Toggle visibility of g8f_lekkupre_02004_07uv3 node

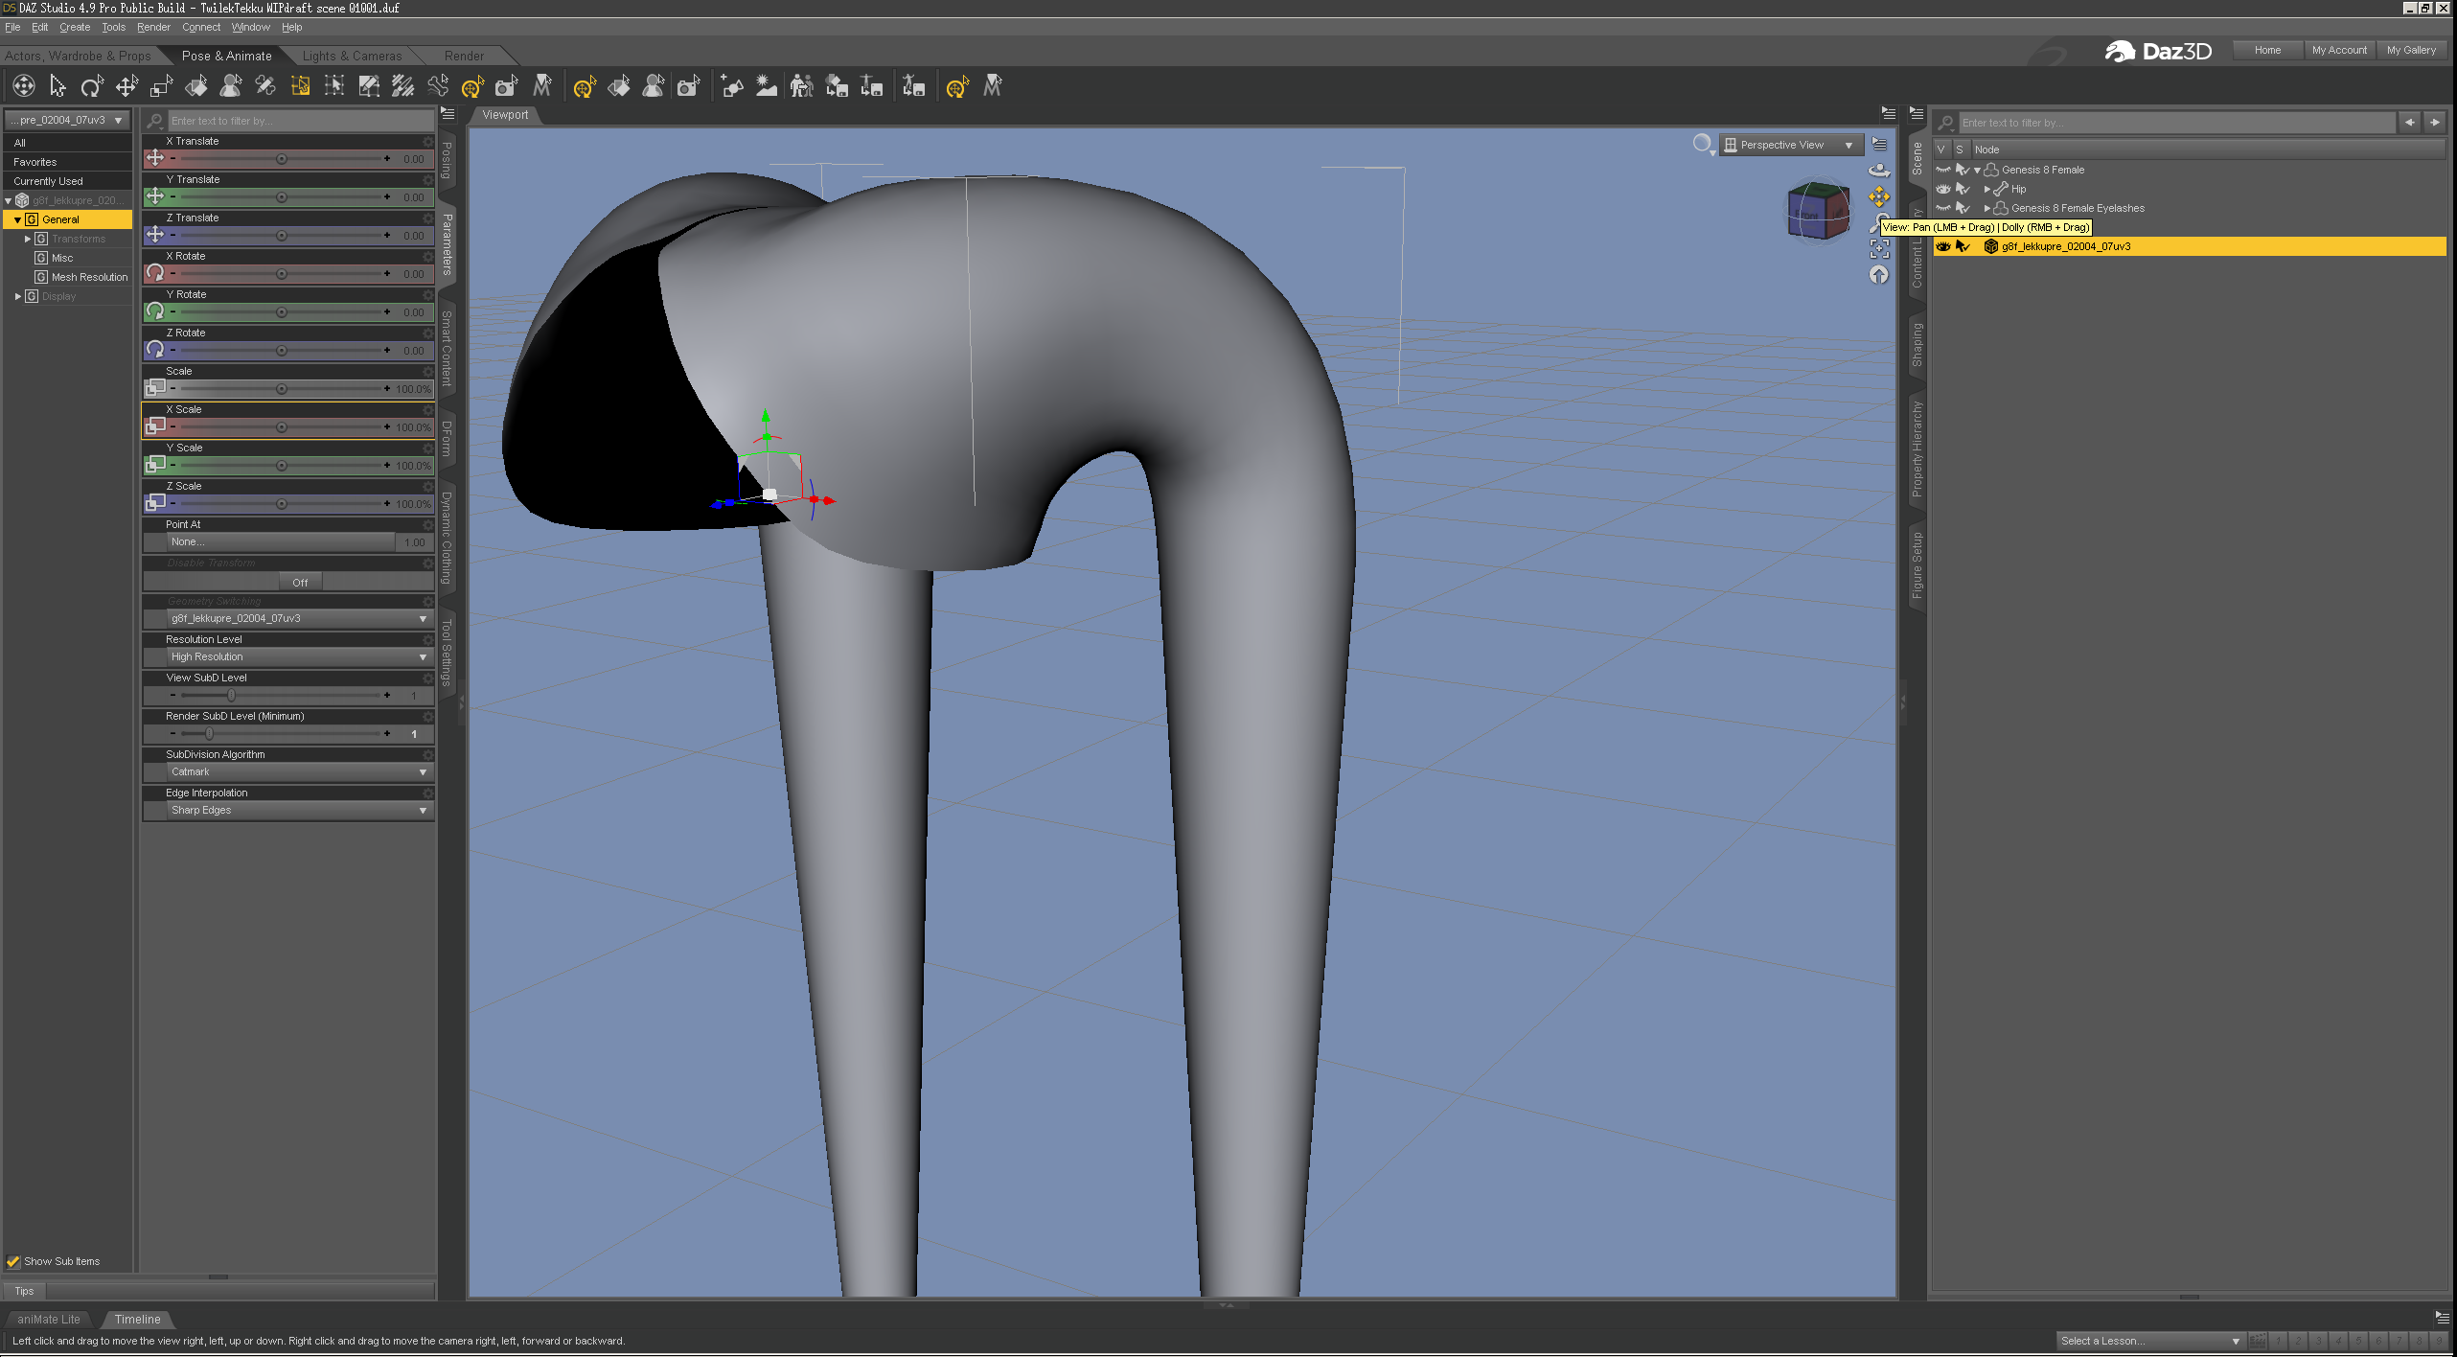coord(1943,246)
